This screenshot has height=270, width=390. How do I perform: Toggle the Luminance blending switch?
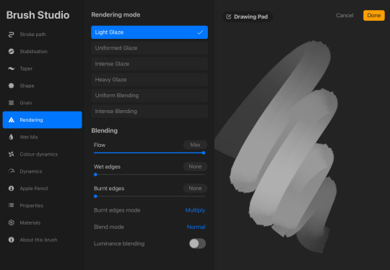point(197,243)
